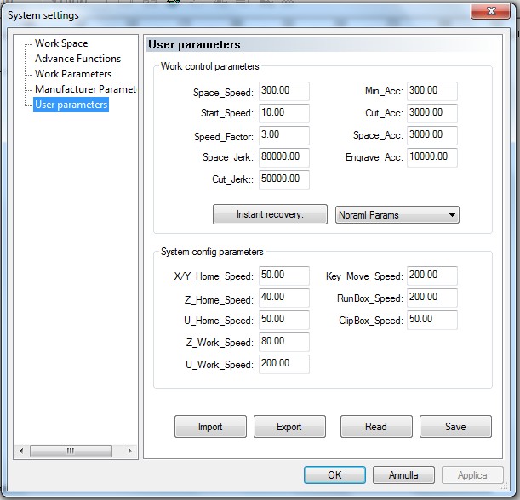
Task: Select Manufacturer Parameters in the tree
Action: click(x=85, y=89)
